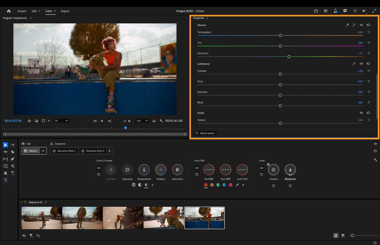Viewport: 380px width, 245px height.
Task: Select the Temperature eyedropper in Chroma section
Action: tap(347, 25)
